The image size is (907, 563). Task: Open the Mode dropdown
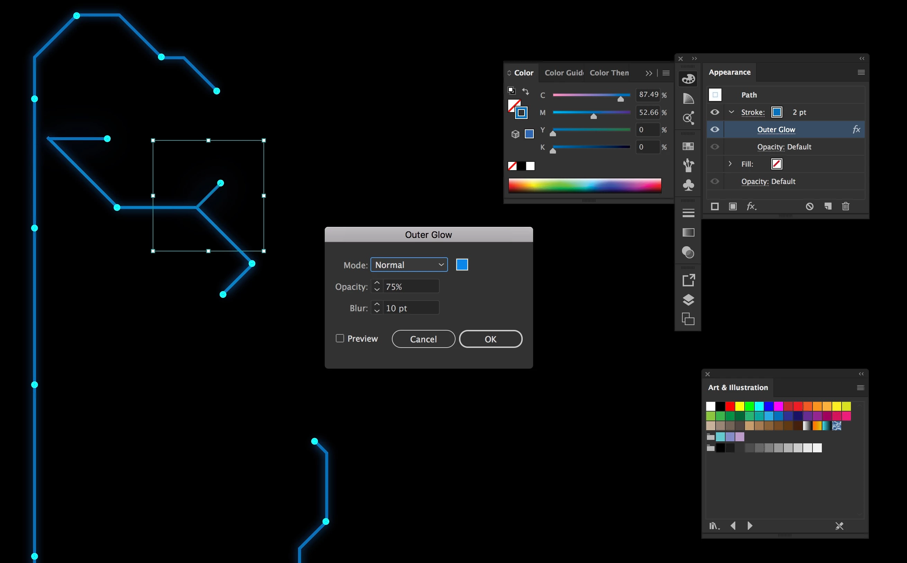[409, 265]
